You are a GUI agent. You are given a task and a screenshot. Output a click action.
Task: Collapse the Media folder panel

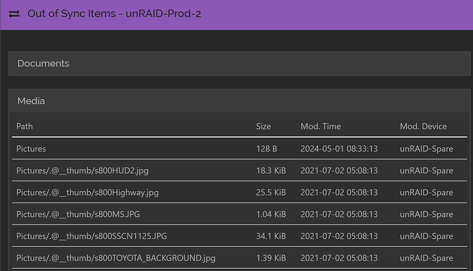coord(239,101)
